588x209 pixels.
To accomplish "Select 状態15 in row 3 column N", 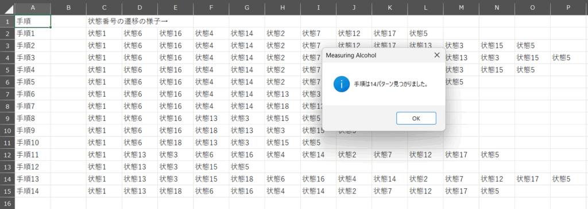I will [497, 46].
